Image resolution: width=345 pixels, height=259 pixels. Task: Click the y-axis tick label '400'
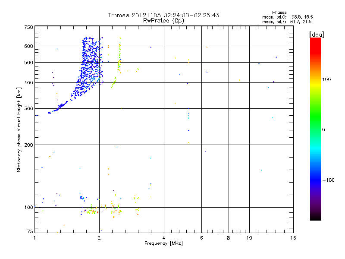pos(28,82)
